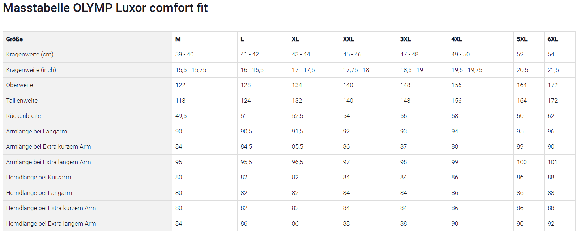The image size is (580, 235).
Task: Select the XXL column header
Action: (348, 39)
